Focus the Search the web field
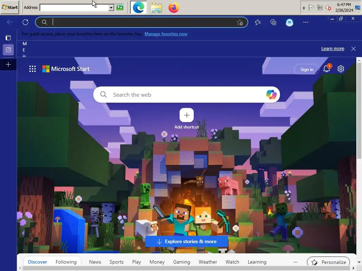 (187, 95)
